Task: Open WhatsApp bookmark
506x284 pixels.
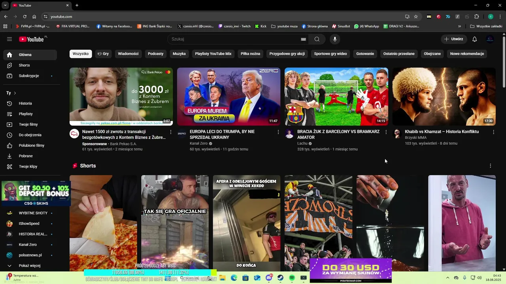Action: click(x=366, y=26)
